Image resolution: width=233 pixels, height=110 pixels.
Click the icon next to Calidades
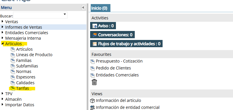[13, 83]
